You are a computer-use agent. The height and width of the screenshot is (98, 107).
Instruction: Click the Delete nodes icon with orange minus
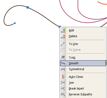coord(63,36)
